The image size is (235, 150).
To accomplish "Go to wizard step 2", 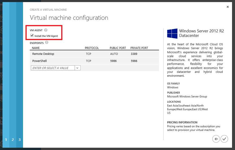I will pos(13,140).
